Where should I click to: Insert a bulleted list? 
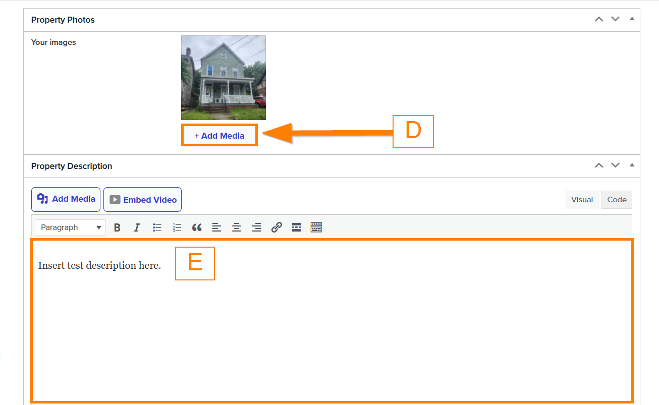157,227
